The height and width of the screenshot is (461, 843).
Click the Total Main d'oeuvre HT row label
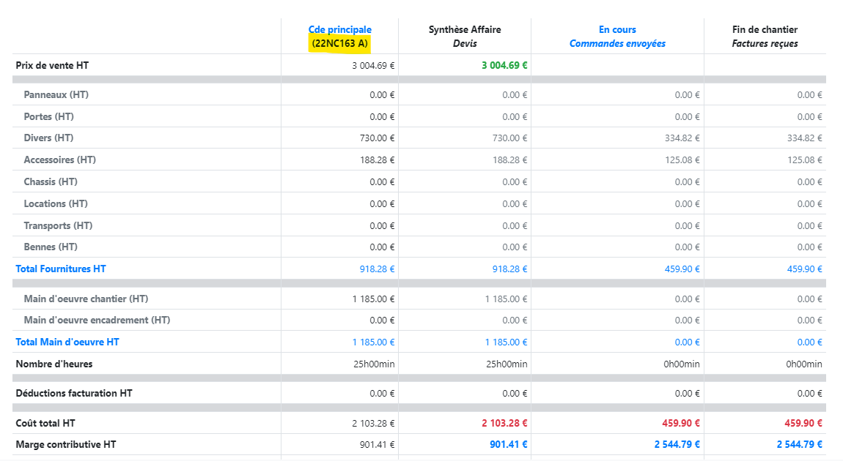point(67,342)
